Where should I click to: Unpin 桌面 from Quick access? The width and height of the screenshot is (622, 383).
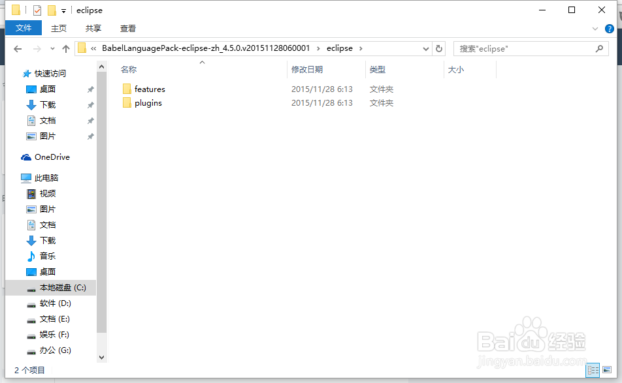coord(90,89)
